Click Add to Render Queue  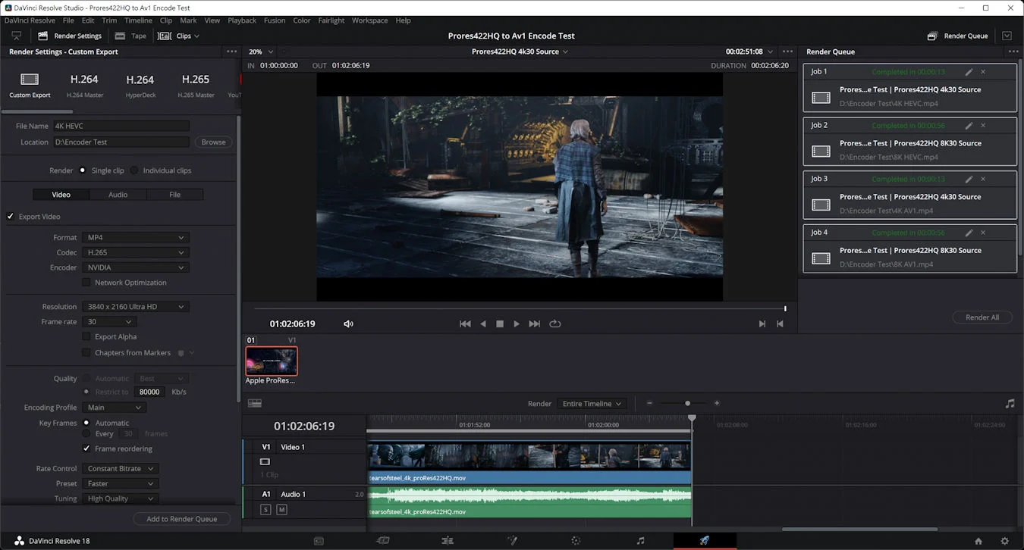pos(182,519)
